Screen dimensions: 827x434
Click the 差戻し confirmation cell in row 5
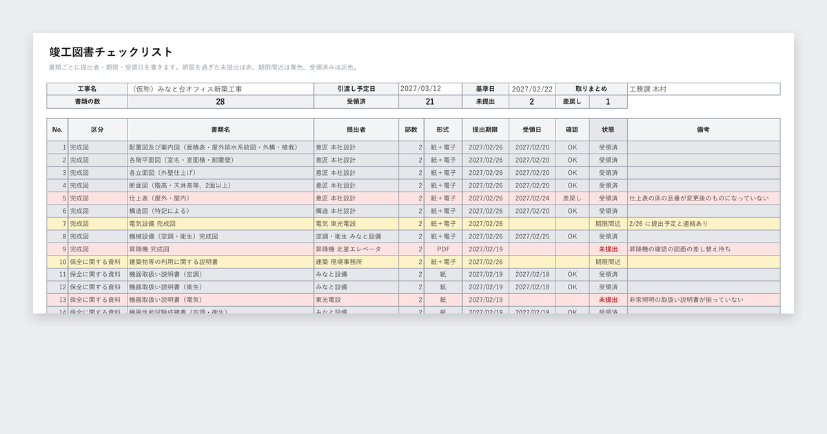coord(573,198)
